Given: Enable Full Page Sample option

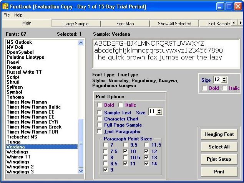Looking at the screenshot, I should click(99, 125).
